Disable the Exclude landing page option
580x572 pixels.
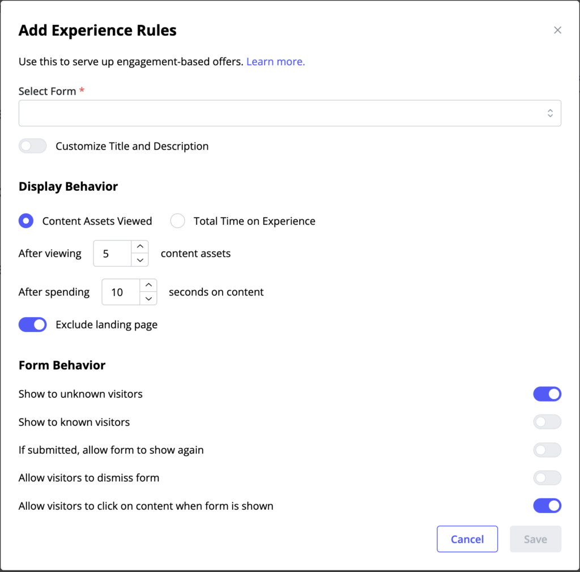[x=32, y=324]
